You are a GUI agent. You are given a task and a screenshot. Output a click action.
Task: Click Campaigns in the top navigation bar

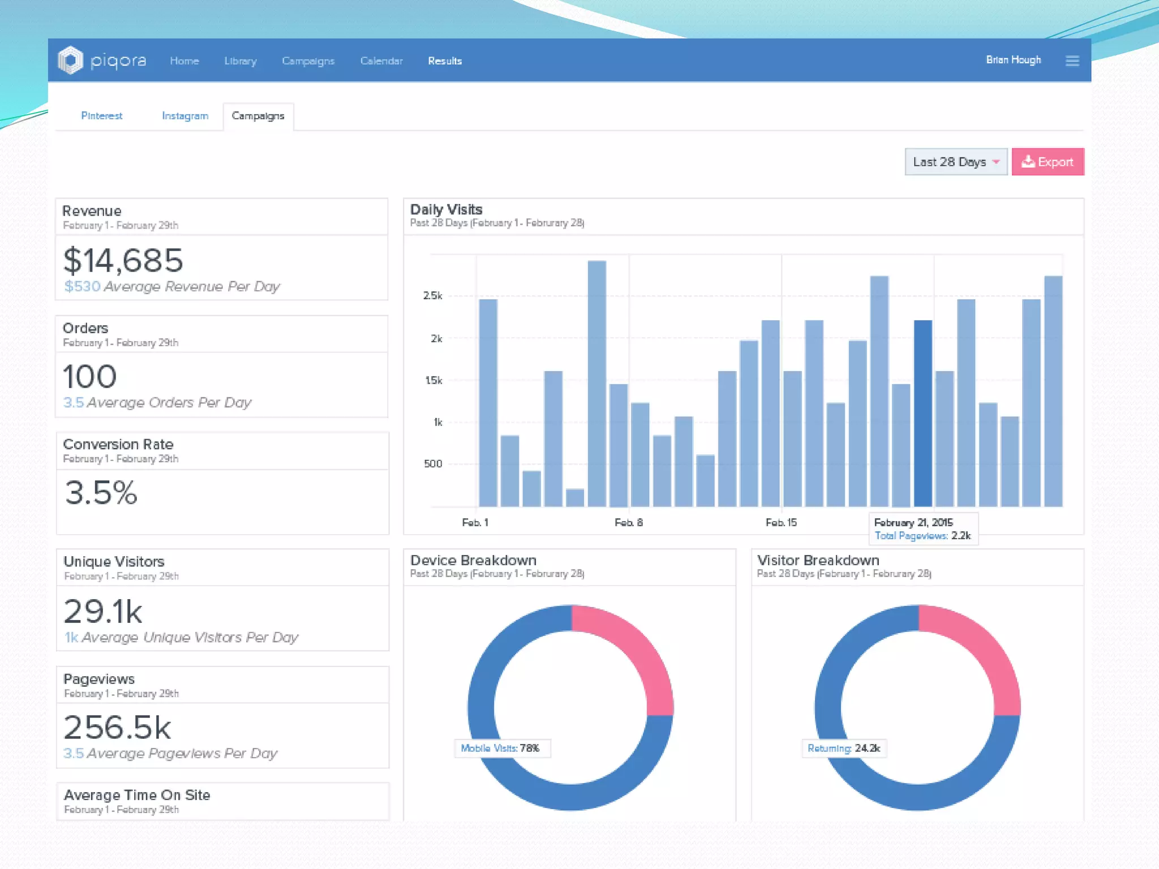(308, 61)
